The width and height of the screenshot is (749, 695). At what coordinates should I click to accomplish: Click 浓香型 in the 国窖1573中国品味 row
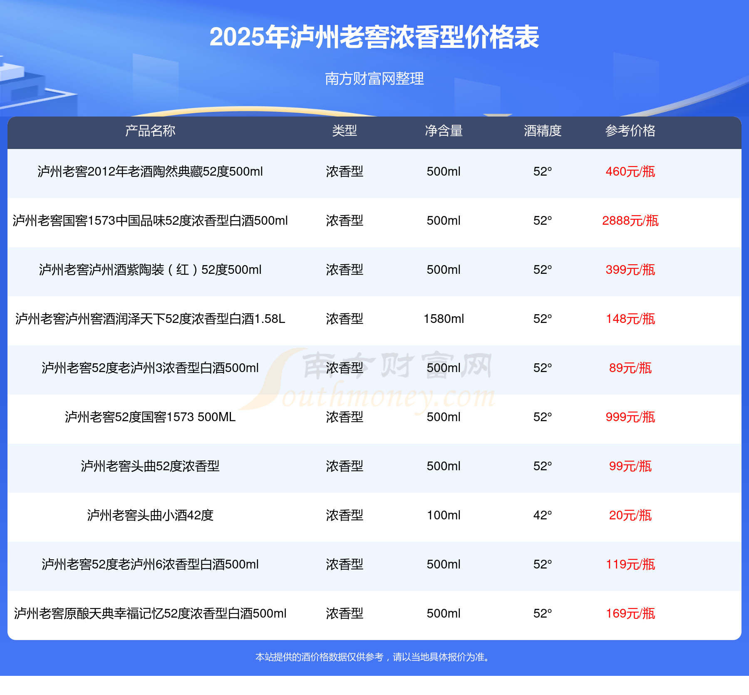click(345, 221)
